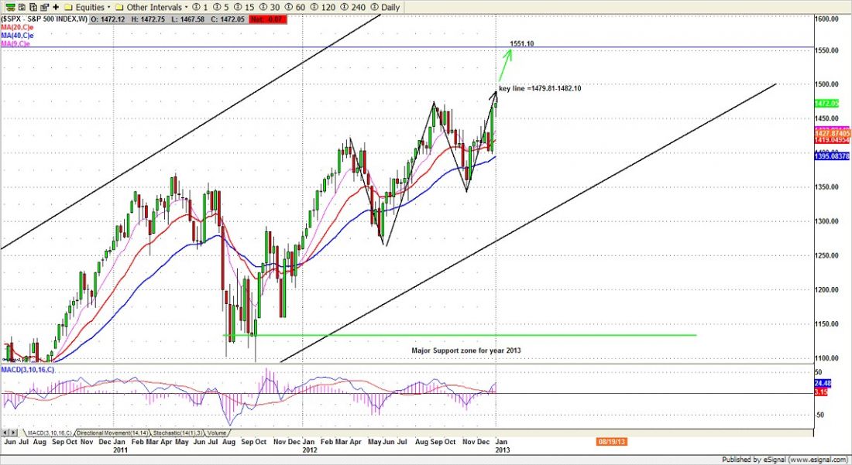
Task: Choose the 240 minute interval
Action: pos(352,7)
